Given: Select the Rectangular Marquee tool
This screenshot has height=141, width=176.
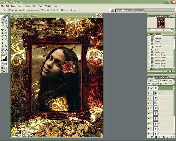Looking at the screenshot, I should 3,21.
